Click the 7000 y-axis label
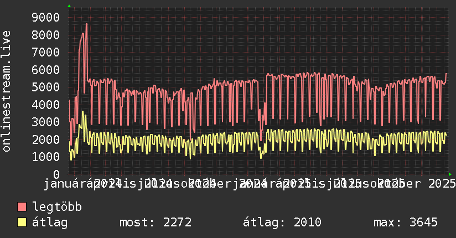456x238 pixels. point(46,53)
